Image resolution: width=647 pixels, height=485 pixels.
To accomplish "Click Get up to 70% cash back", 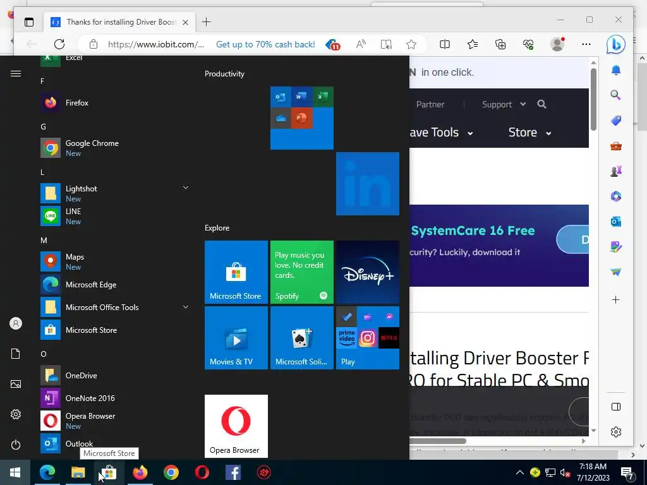I will point(265,44).
